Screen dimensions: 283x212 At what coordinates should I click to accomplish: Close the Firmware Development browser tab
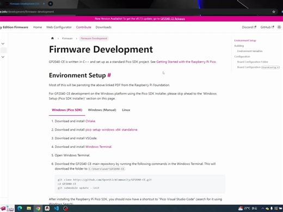coord(44,4)
